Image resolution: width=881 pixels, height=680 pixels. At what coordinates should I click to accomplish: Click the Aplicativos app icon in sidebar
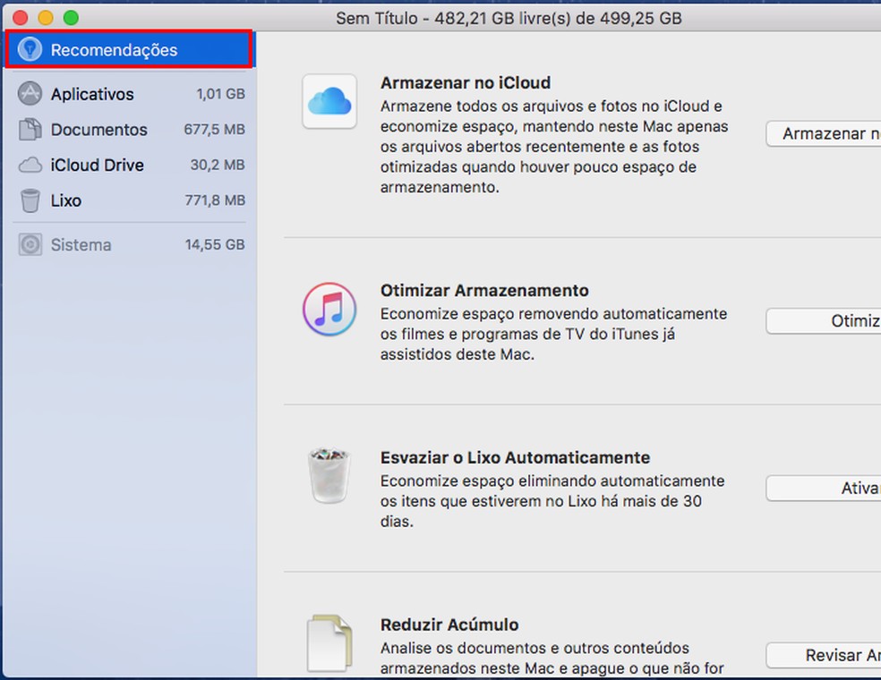tap(28, 93)
